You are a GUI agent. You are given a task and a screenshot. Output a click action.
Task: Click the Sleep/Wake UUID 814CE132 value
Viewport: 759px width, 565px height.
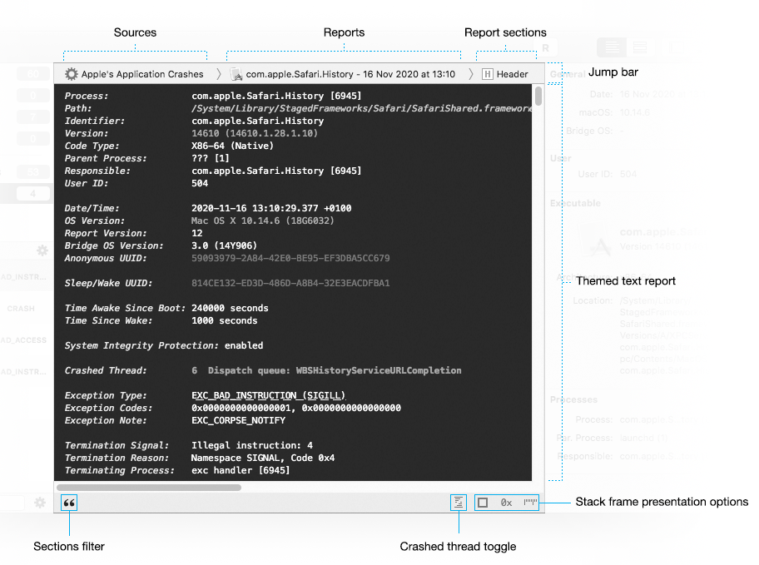click(290, 283)
